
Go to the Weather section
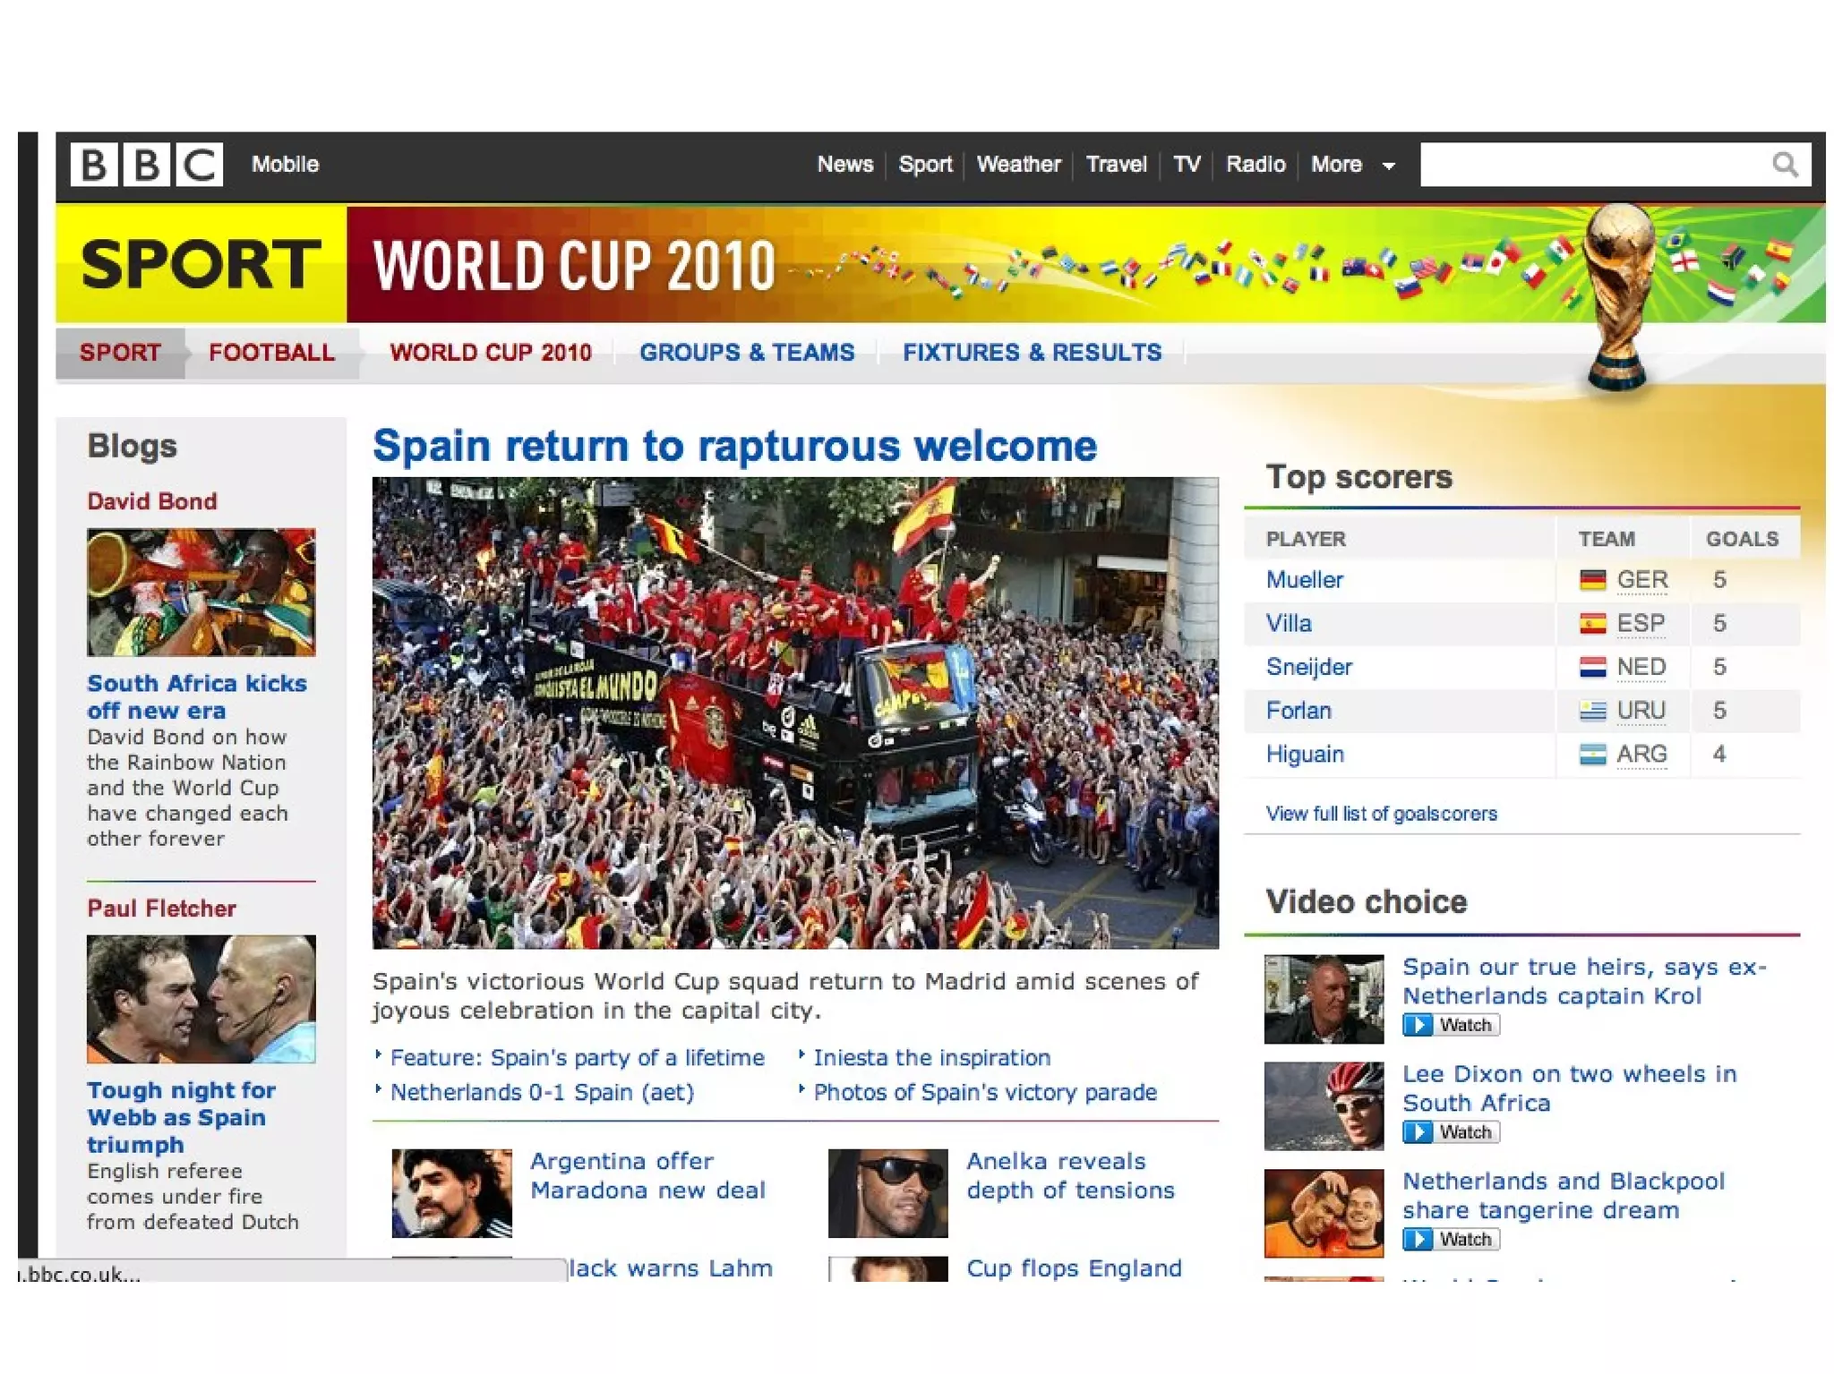pos(1018,165)
